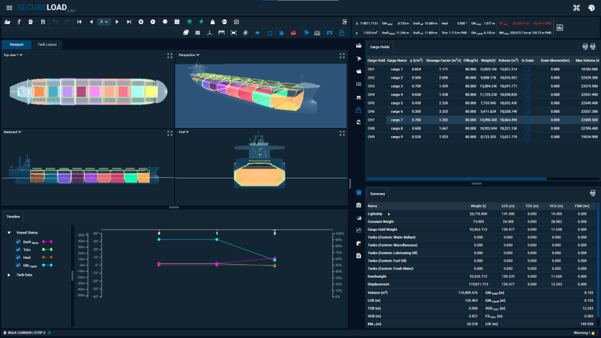Image resolution: width=601 pixels, height=338 pixels.
Task: Expand the Lightship row arrow in Summary
Action: point(389,214)
